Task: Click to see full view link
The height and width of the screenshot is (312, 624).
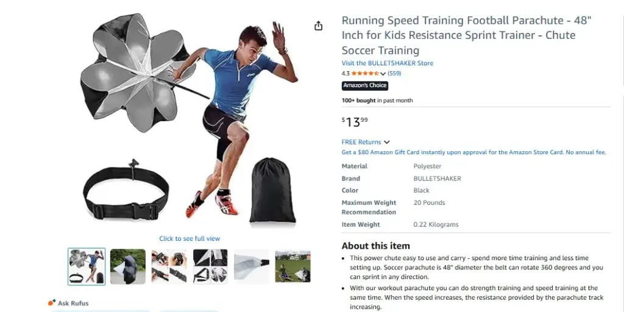Action: click(x=190, y=238)
